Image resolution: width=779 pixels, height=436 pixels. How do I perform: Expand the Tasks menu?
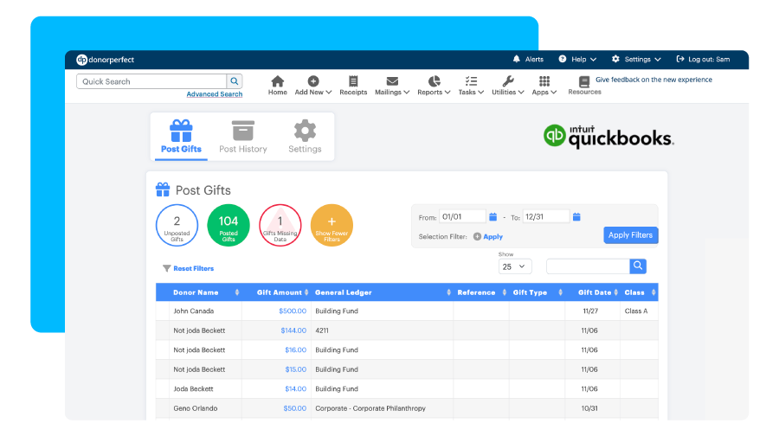click(x=471, y=86)
